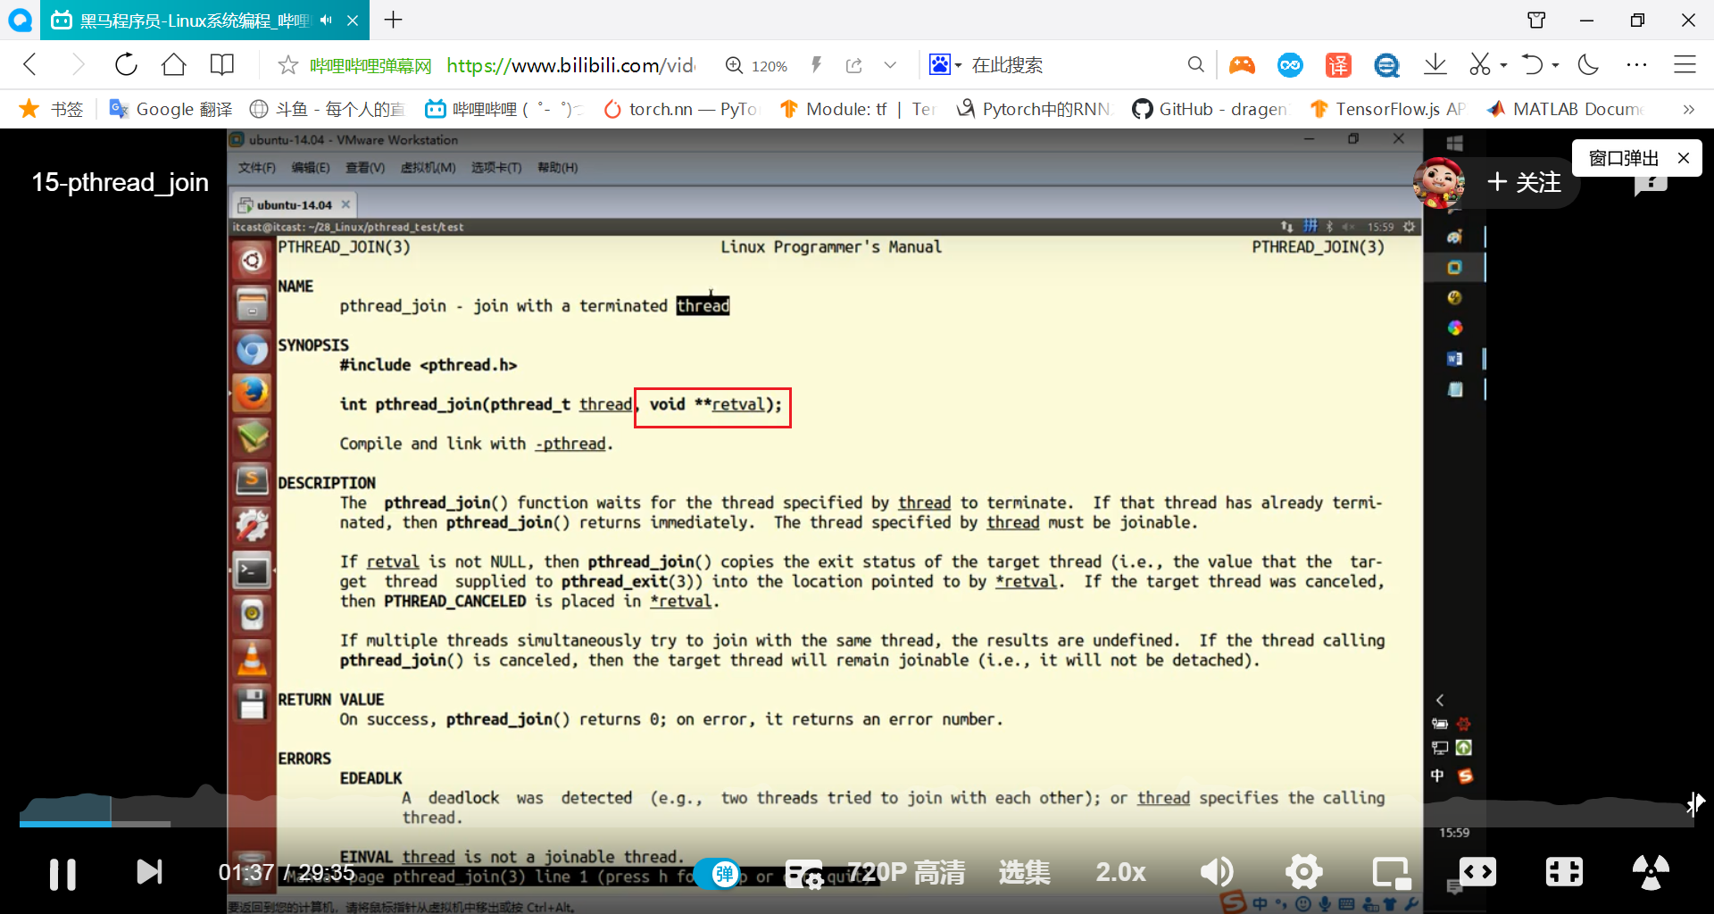
Task: Open the scissors screenshot tool
Action: point(1480,64)
